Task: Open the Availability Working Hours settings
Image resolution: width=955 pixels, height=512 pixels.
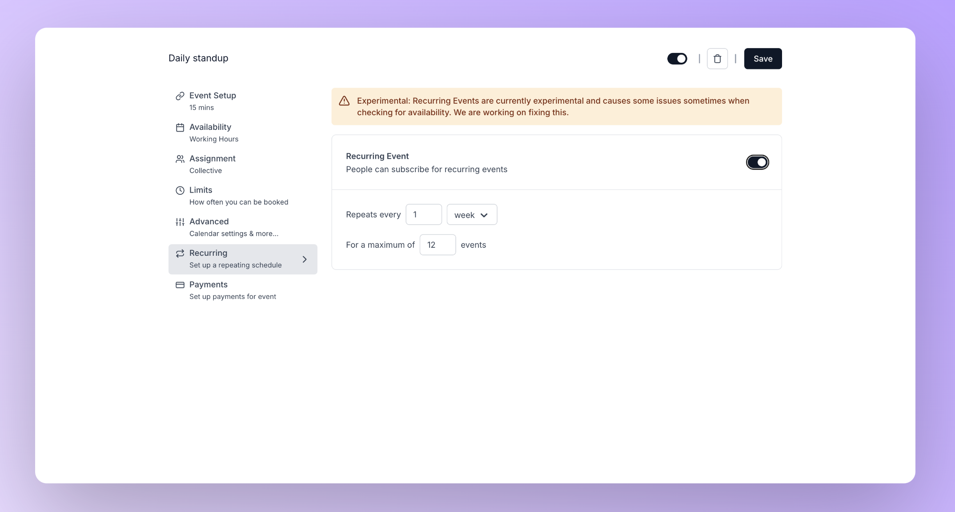Action: (210, 127)
